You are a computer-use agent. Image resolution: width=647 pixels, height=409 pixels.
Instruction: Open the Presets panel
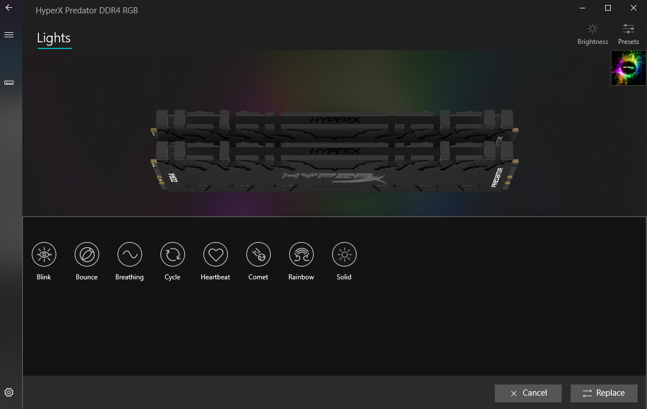point(629,34)
